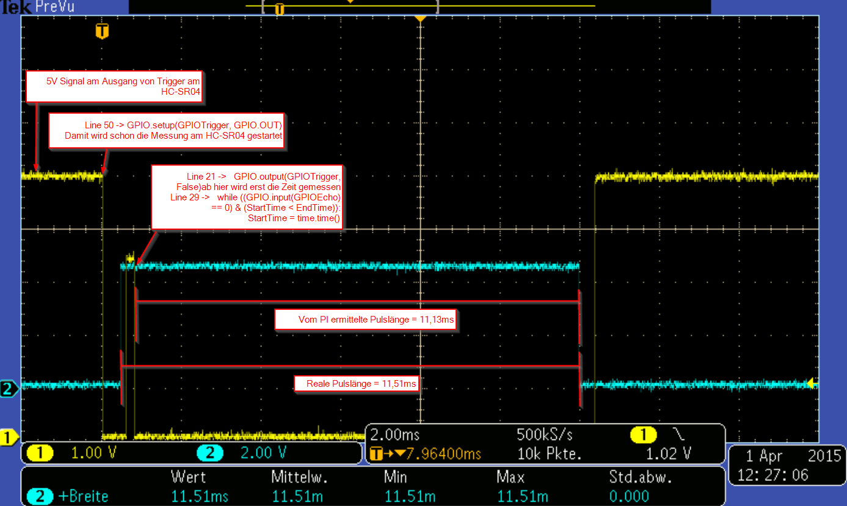Image resolution: width=847 pixels, height=506 pixels.
Task: Click the 'Vom PI ermittelte Pulslänge' annotation box
Action: click(x=365, y=320)
